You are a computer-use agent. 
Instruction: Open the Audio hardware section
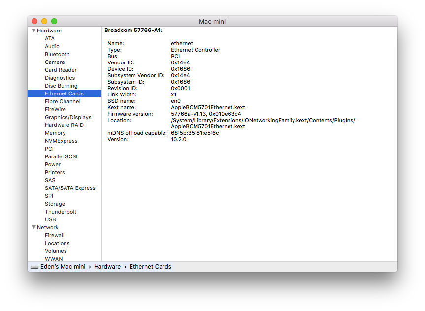[x=52, y=46]
